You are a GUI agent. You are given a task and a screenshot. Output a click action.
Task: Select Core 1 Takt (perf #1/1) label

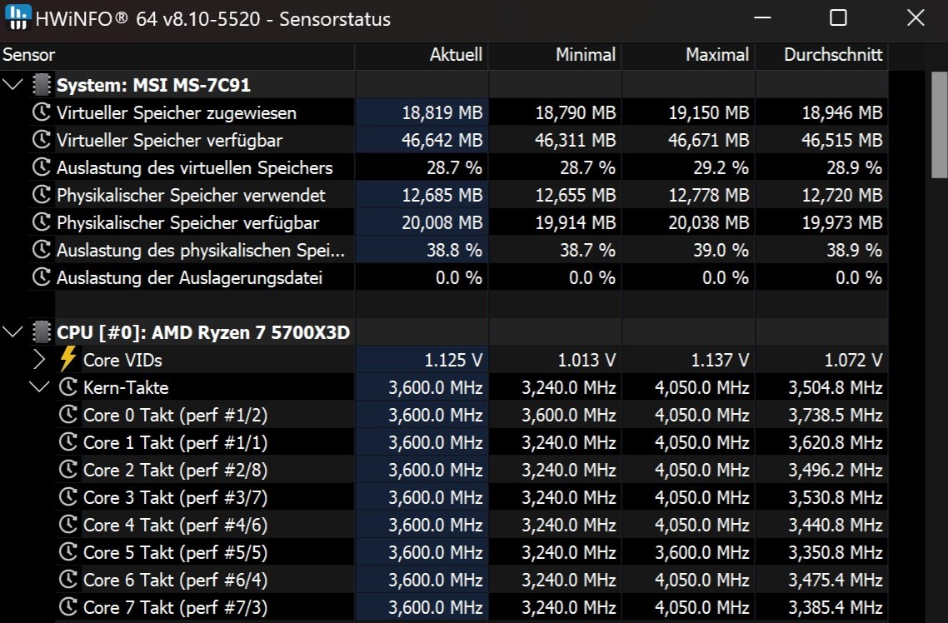(x=175, y=443)
